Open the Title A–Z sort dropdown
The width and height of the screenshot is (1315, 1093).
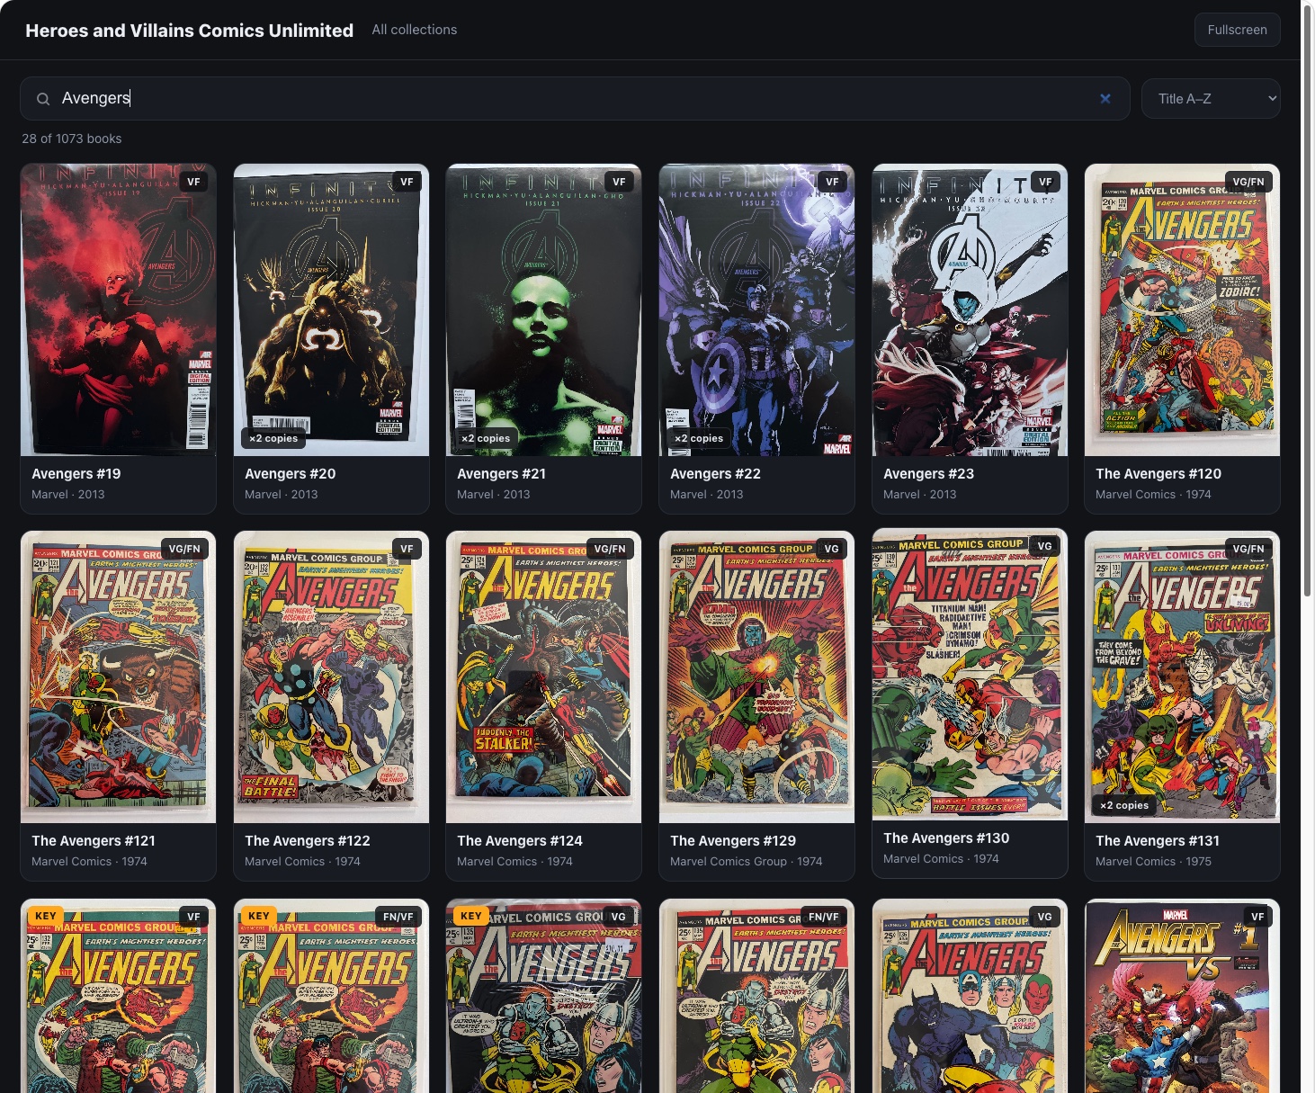click(x=1211, y=99)
